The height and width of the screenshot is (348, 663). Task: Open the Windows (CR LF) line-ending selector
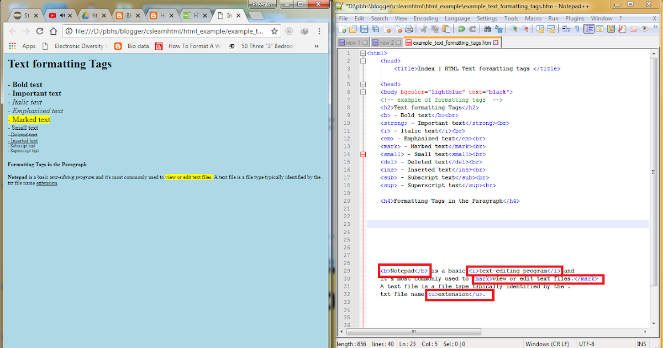point(547,344)
